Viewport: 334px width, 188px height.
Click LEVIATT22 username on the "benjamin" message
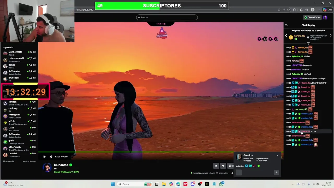click(297, 65)
